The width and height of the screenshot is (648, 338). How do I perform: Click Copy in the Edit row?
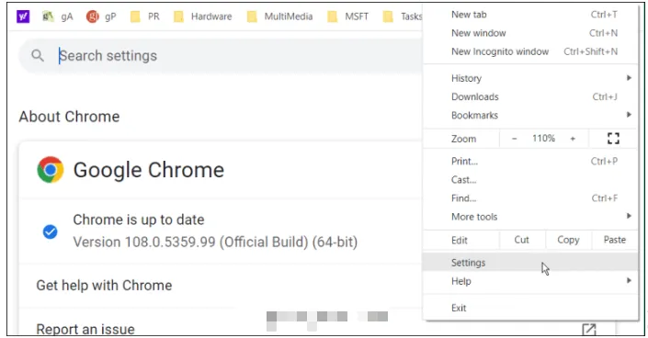[x=568, y=240]
